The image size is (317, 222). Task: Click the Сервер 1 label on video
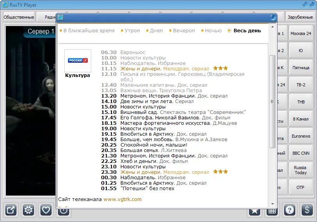click(41, 31)
